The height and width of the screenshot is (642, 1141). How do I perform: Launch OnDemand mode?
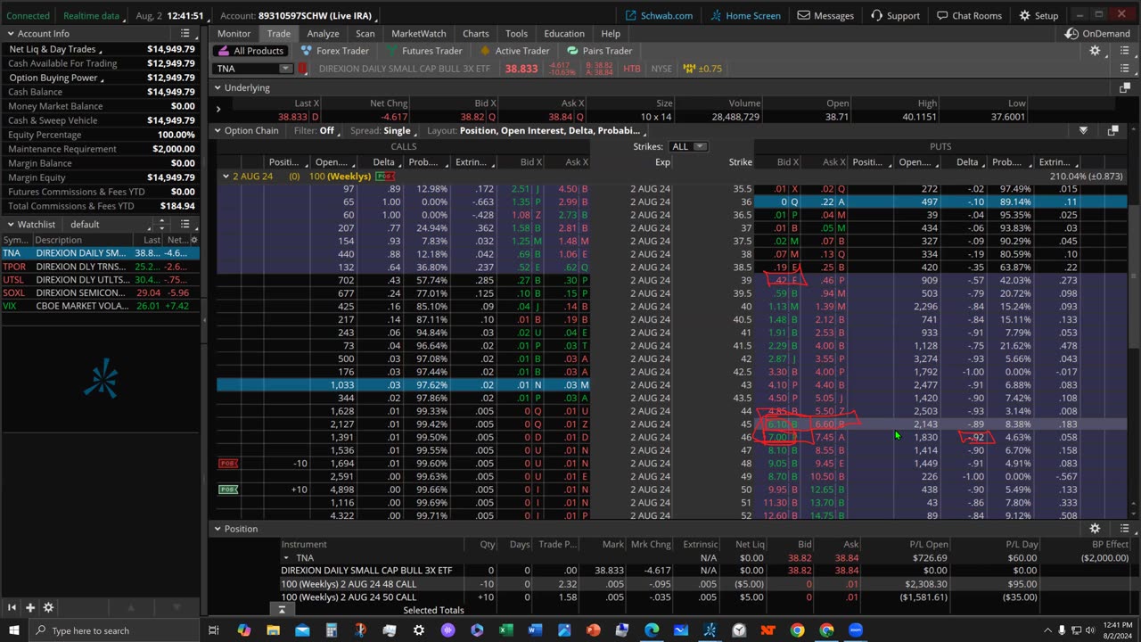click(x=1097, y=33)
